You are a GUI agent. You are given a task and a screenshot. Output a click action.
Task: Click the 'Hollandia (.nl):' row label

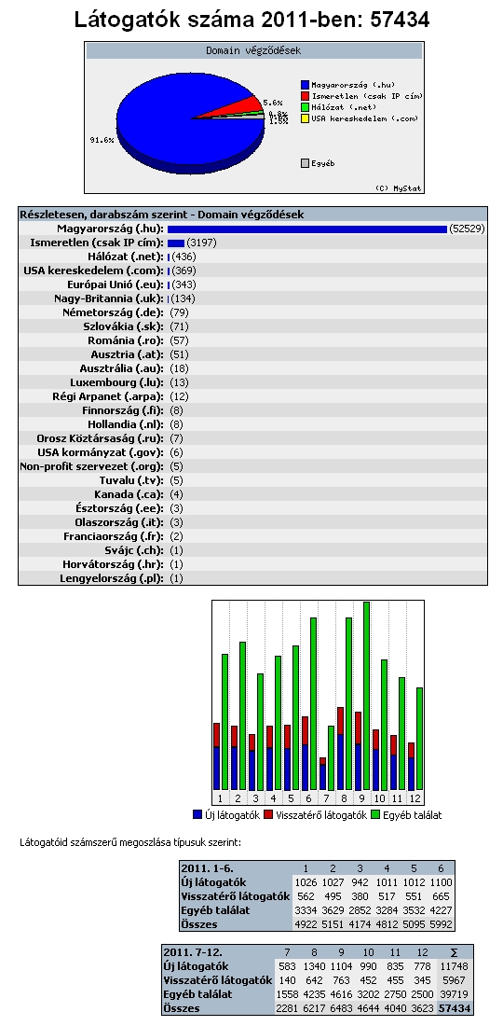[126, 424]
